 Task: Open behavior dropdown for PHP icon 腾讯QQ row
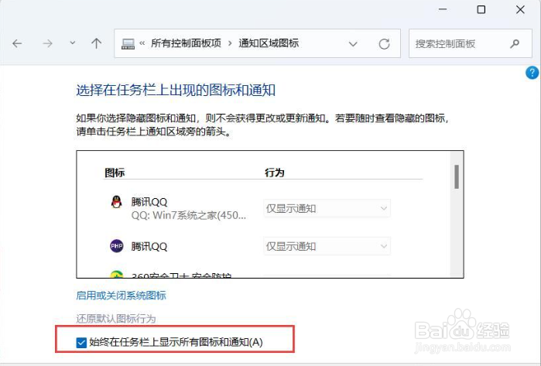pos(327,246)
